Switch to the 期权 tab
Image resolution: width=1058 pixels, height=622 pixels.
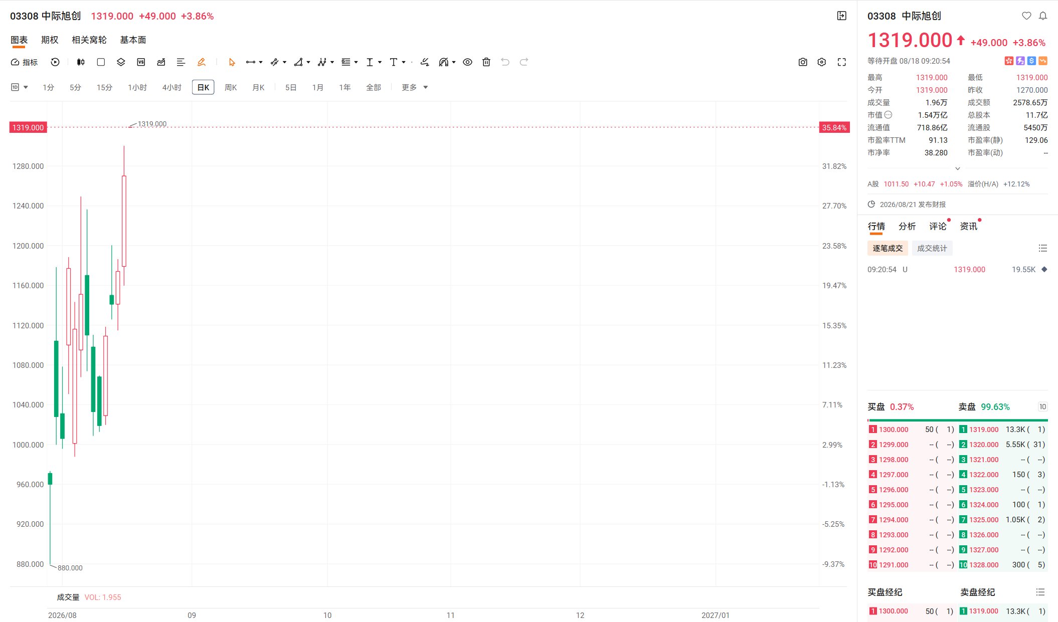50,40
